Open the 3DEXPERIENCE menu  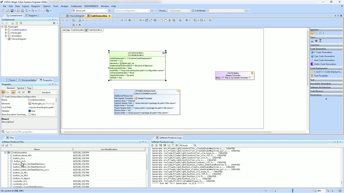(x=91, y=6)
